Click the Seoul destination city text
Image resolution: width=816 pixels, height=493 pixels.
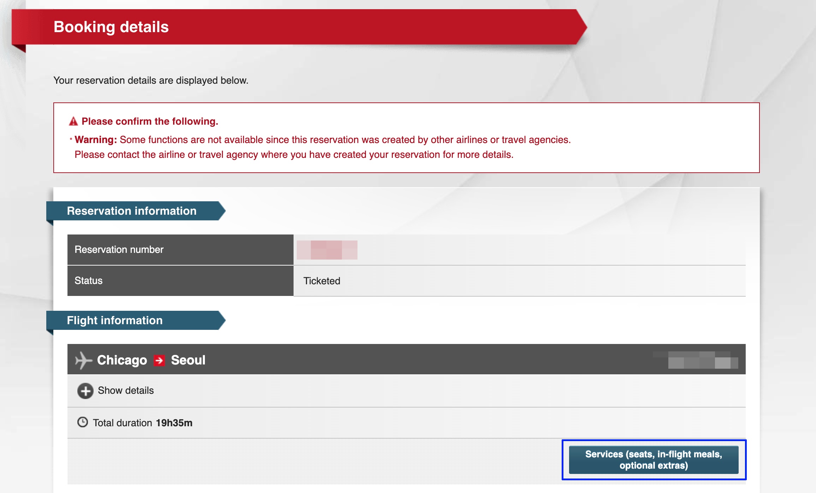(188, 360)
